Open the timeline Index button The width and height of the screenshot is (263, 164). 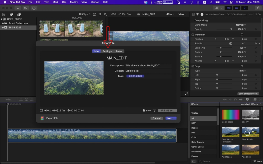(x=8, y=99)
